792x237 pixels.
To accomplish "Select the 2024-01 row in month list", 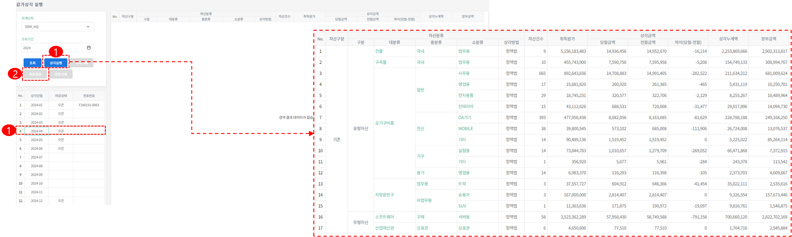I will pos(37,105).
